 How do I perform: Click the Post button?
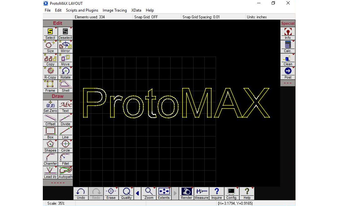click(x=288, y=73)
